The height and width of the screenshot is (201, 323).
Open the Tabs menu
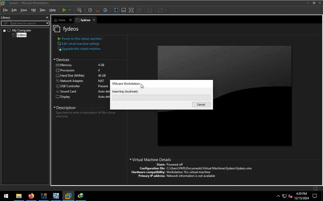point(42,10)
